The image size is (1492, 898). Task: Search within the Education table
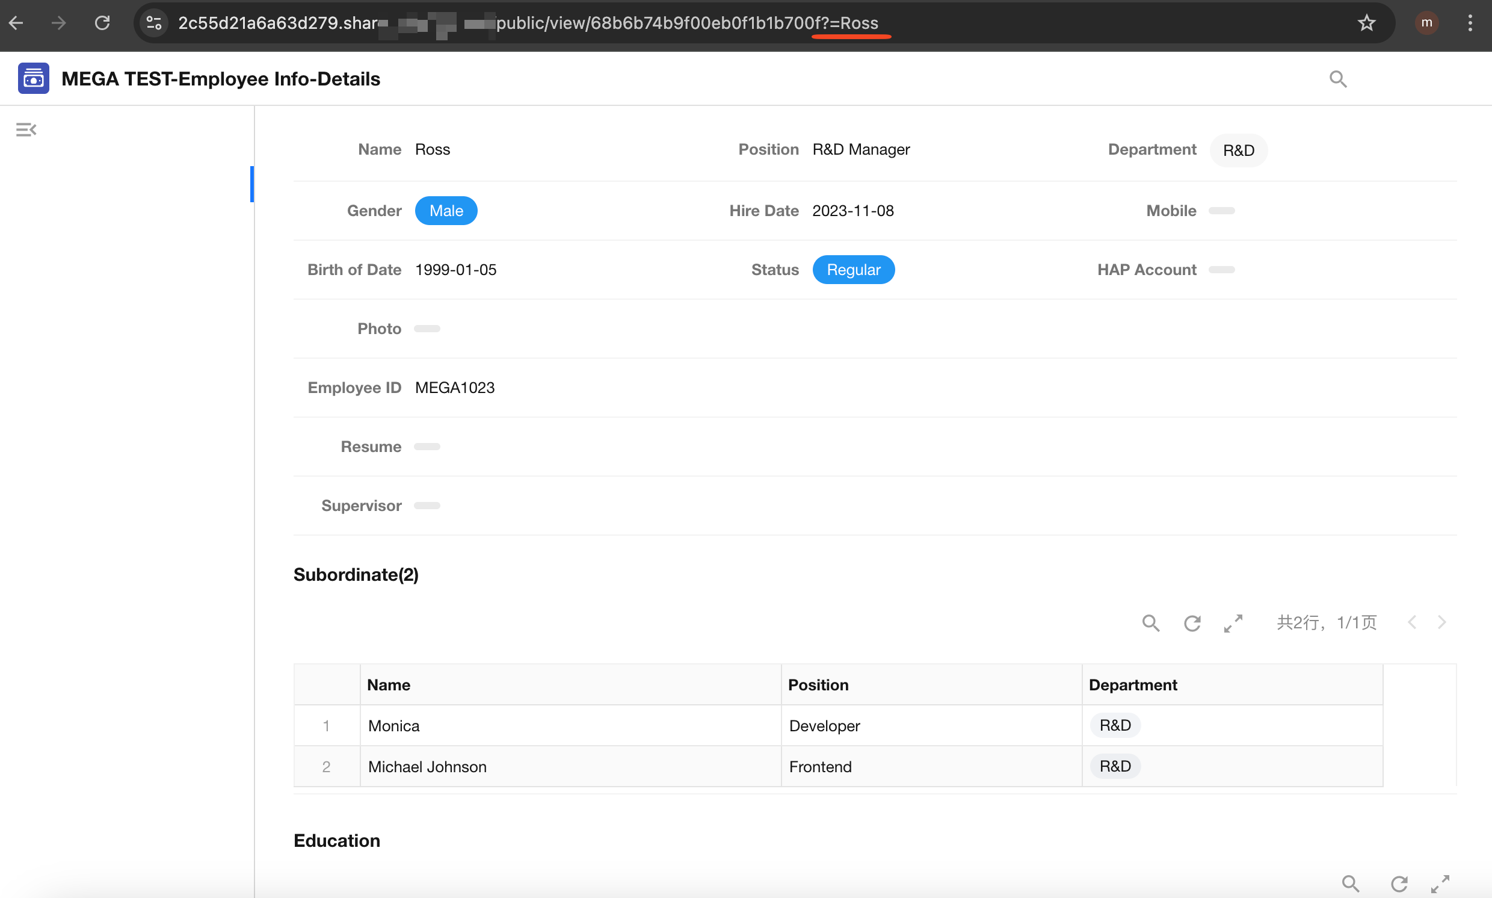pos(1350,884)
